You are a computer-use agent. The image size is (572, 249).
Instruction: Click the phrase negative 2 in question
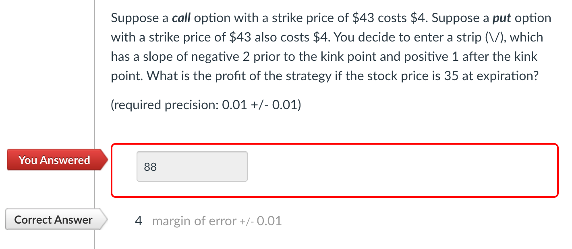tap(211, 57)
